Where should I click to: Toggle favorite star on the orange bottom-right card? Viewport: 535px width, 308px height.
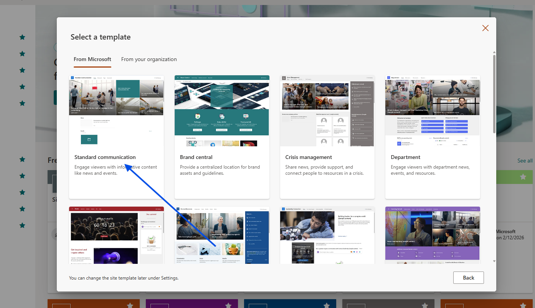pos(523,305)
